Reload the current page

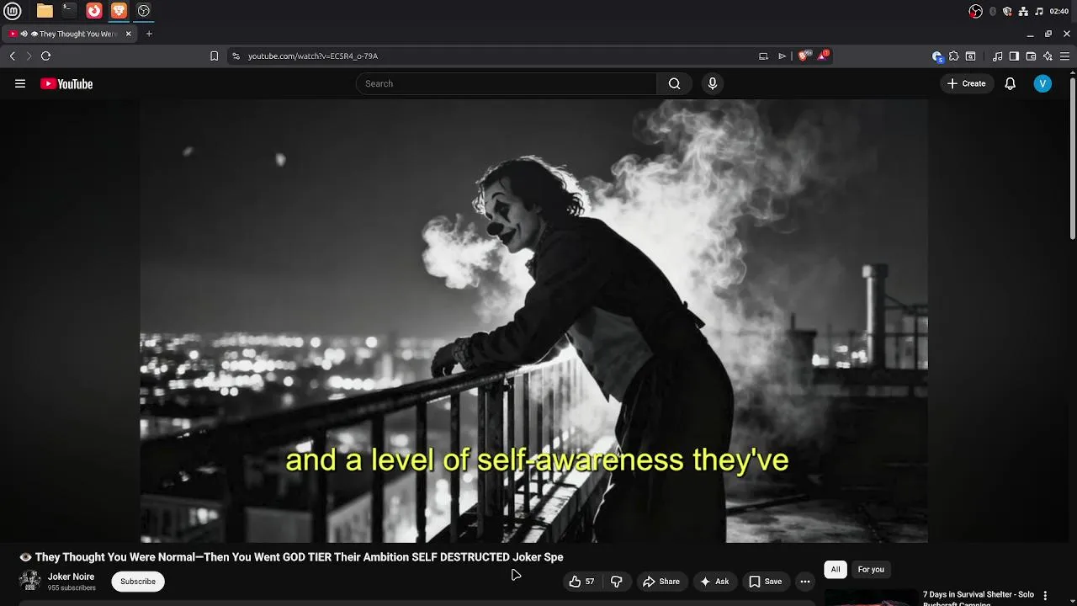[45, 56]
